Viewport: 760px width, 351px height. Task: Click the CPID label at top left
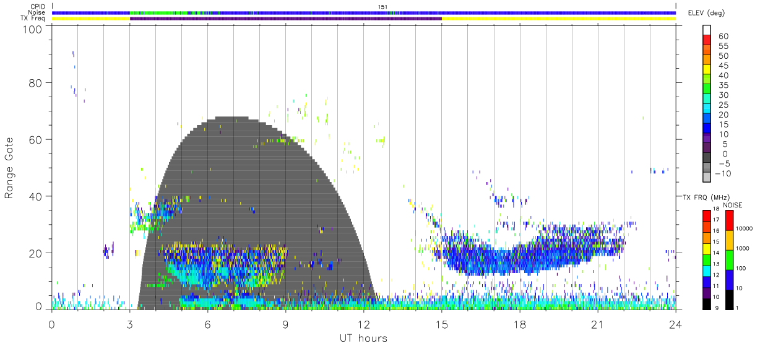pos(37,7)
